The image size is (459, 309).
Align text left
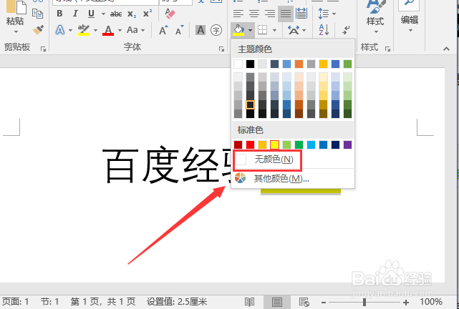[238, 14]
